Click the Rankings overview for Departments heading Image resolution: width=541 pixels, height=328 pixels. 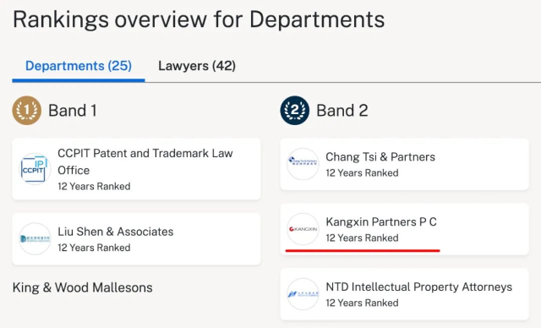tap(199, 19)
